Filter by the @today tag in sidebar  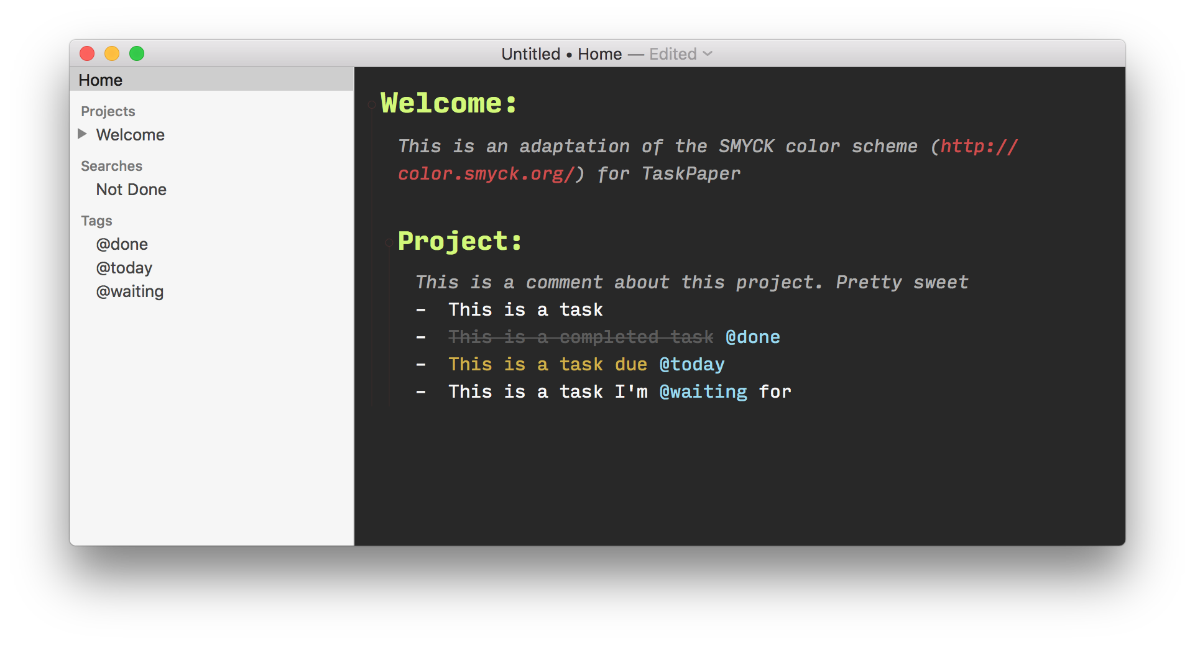click(124, 268)
